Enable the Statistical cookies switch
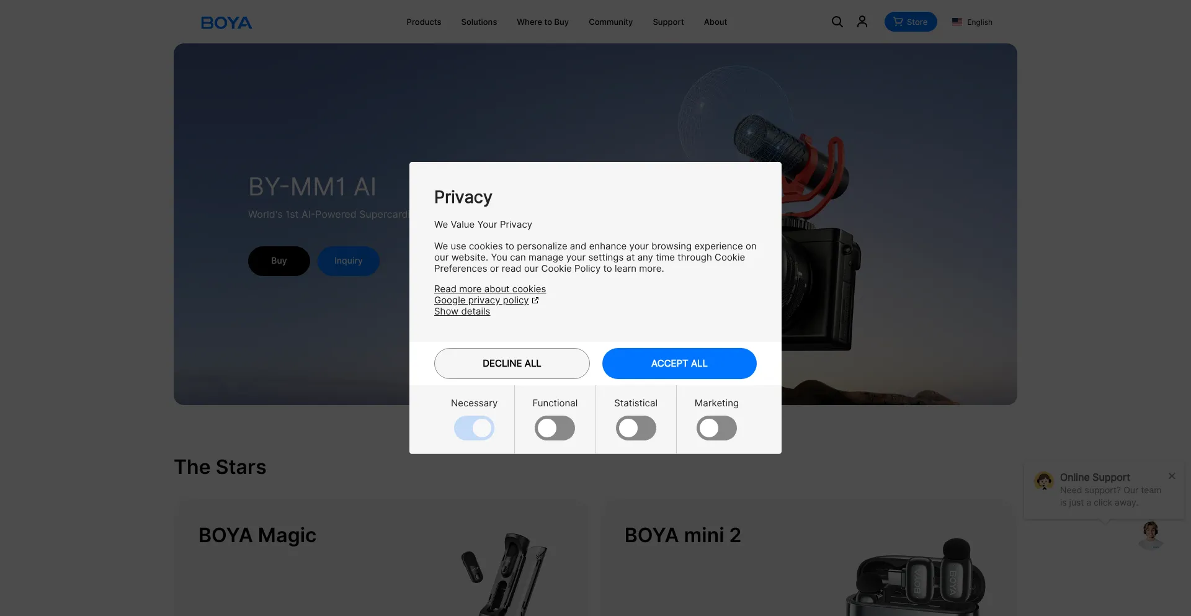Screen dimensions: 1191x616 coord(636,428)
